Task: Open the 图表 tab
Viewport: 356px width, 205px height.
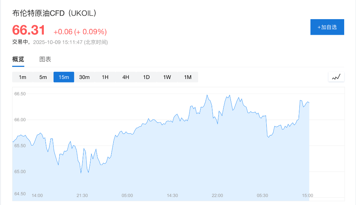Action: [45, 59]
